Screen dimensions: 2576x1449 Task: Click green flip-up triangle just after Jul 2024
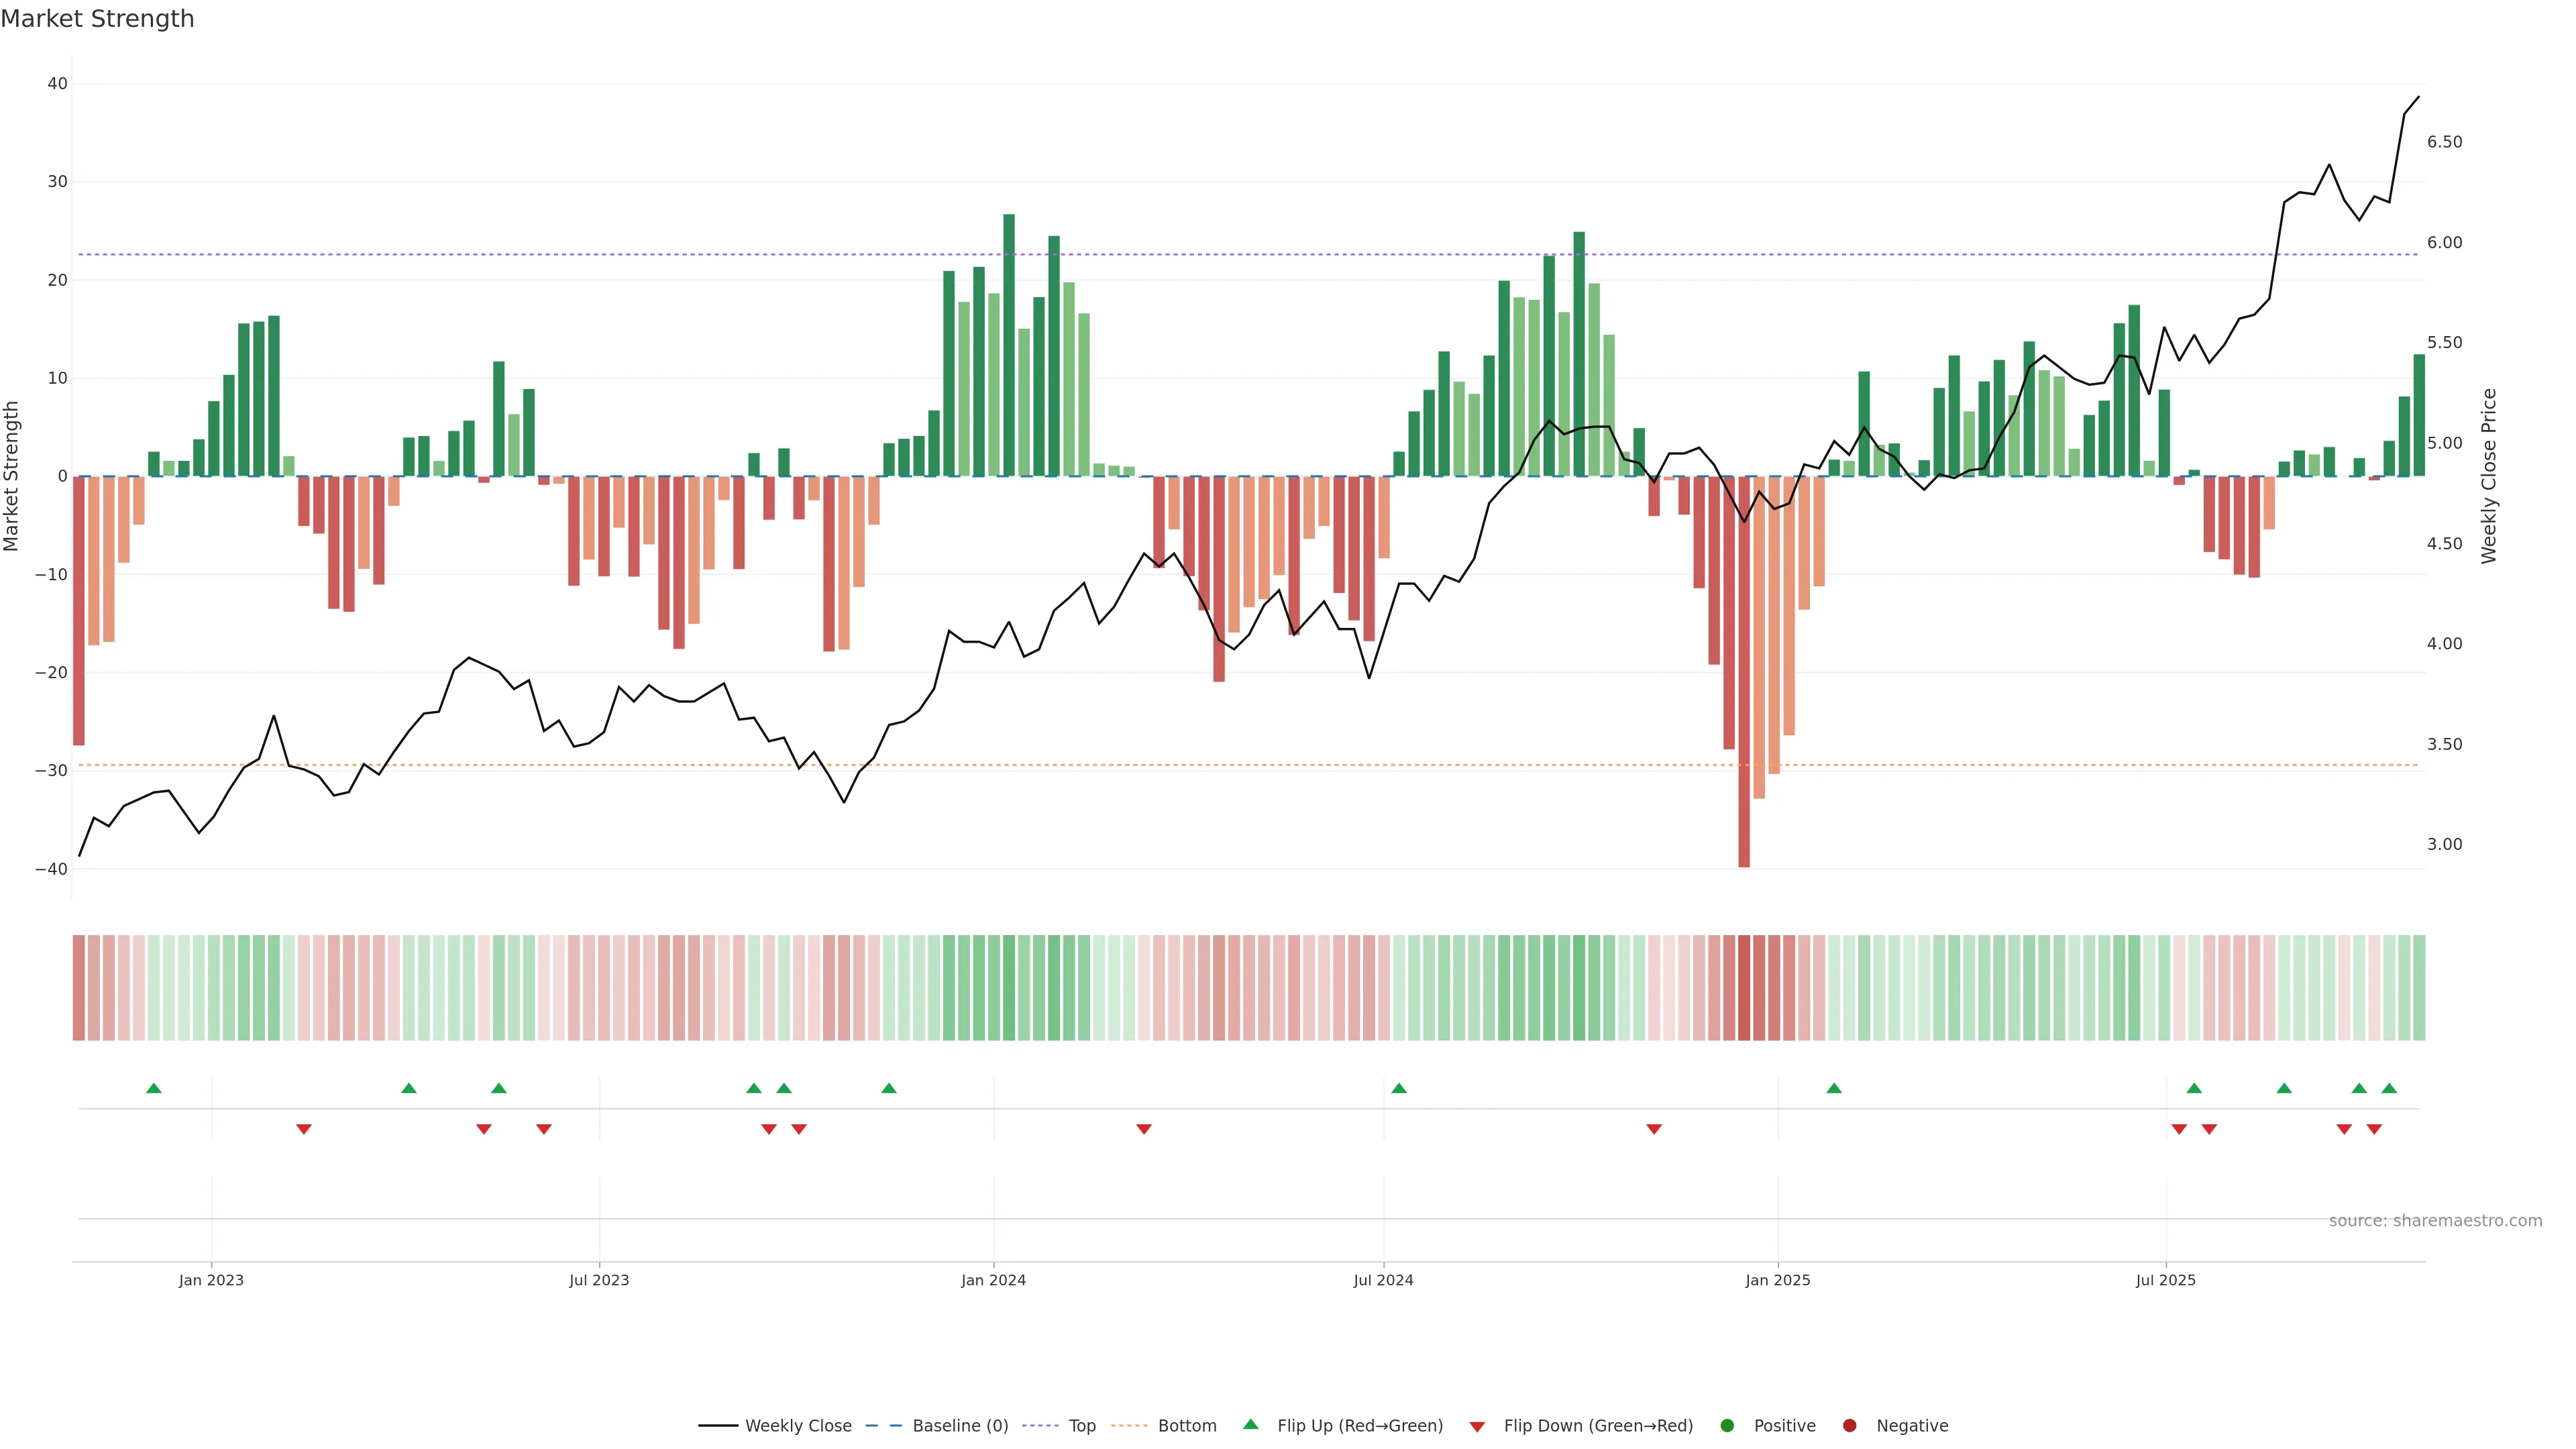click(1399, 1088)
